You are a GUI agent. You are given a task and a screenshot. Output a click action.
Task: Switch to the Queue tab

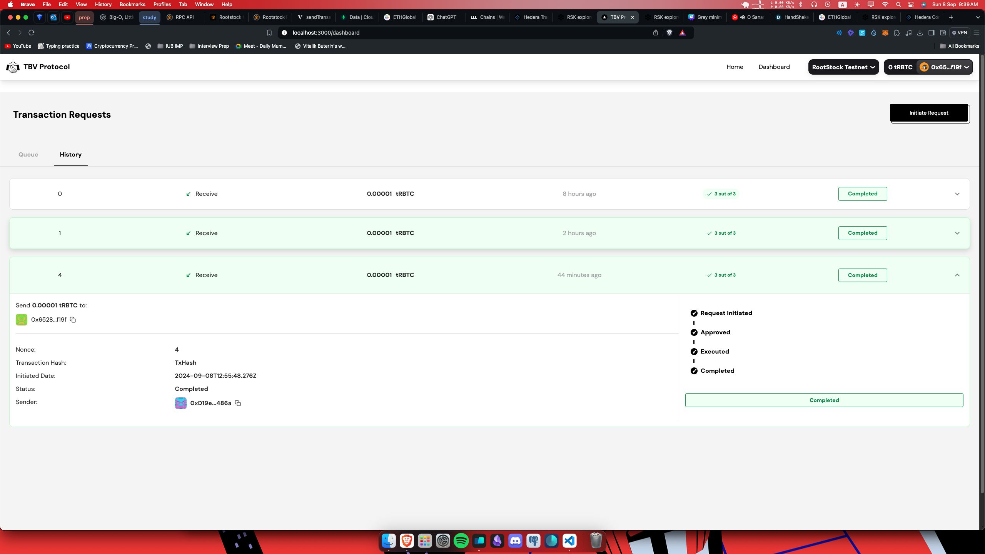28,154
